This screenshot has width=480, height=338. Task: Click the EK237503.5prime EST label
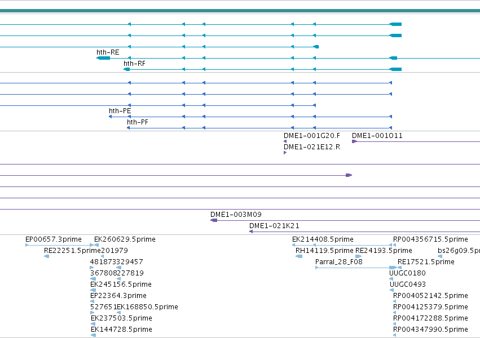121,318
